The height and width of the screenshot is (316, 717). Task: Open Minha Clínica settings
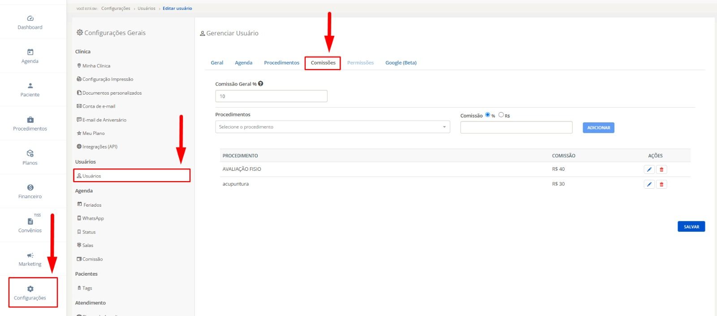click(x=94, y=66)
